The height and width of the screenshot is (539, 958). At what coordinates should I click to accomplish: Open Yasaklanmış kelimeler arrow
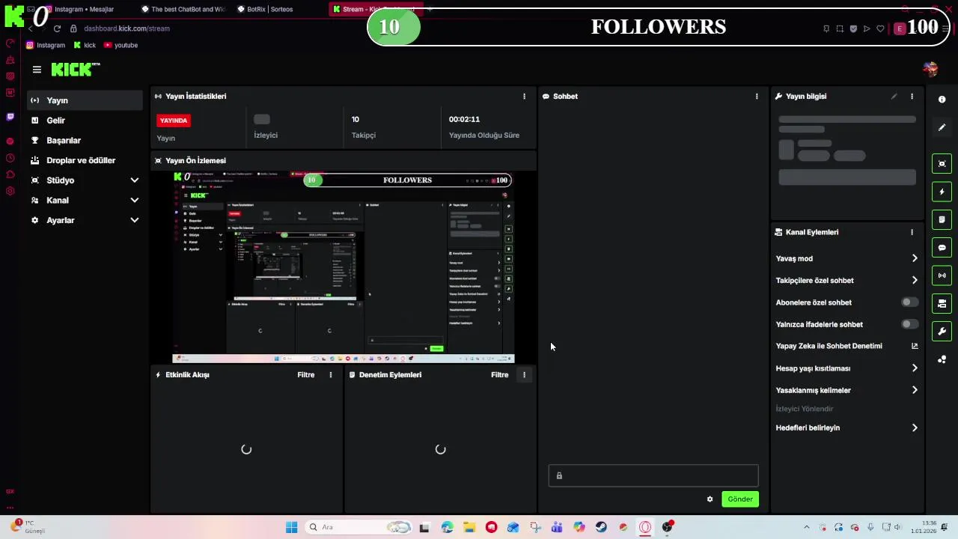(x=915, y=390)
